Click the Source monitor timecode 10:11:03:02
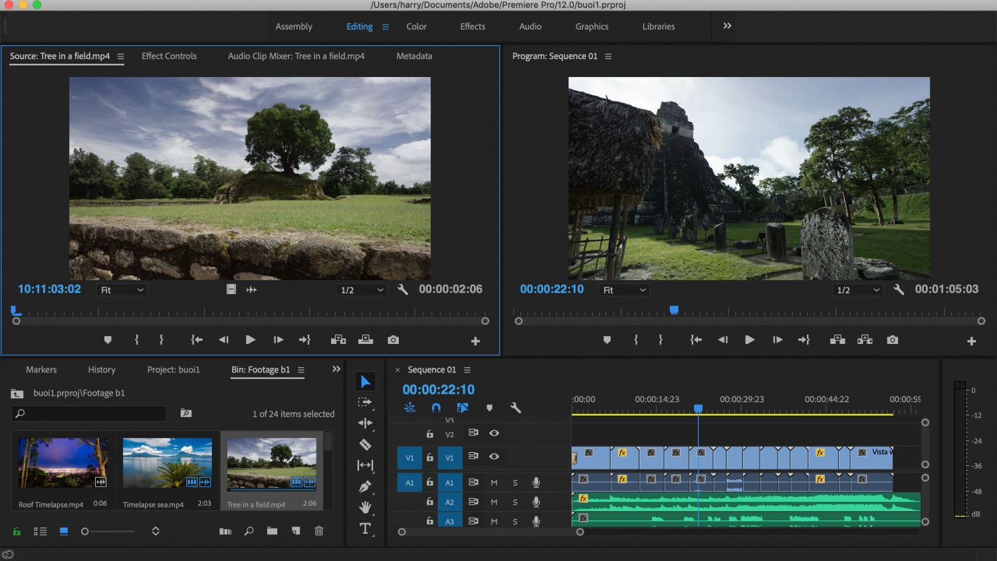This screenshot has width=997, height=561. coord(49,289)
